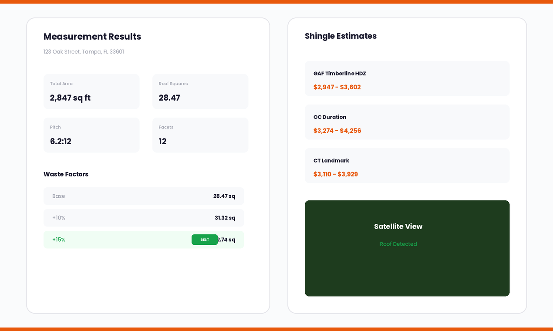Click the $3,110 - $3,929 price link

pyautogui.click(x=335, y=174)
